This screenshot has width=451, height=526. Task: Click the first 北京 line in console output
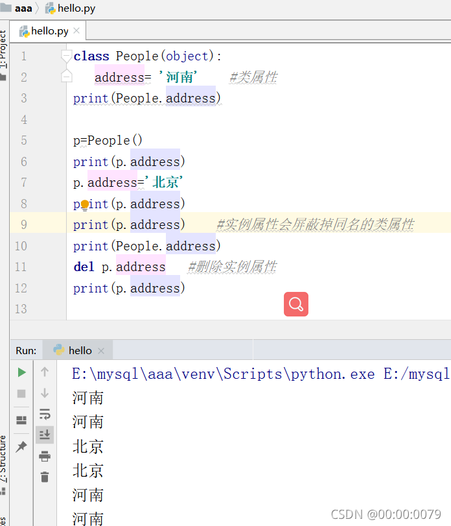point(87,446)
